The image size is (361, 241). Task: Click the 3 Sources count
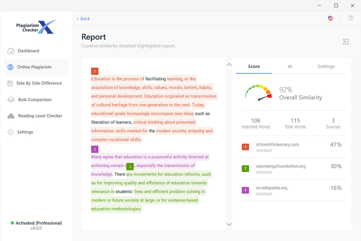[x=333, y=120]
